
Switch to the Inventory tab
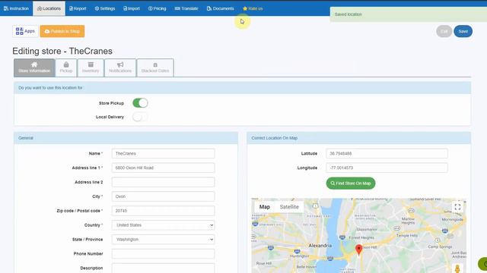pos(91,67)
